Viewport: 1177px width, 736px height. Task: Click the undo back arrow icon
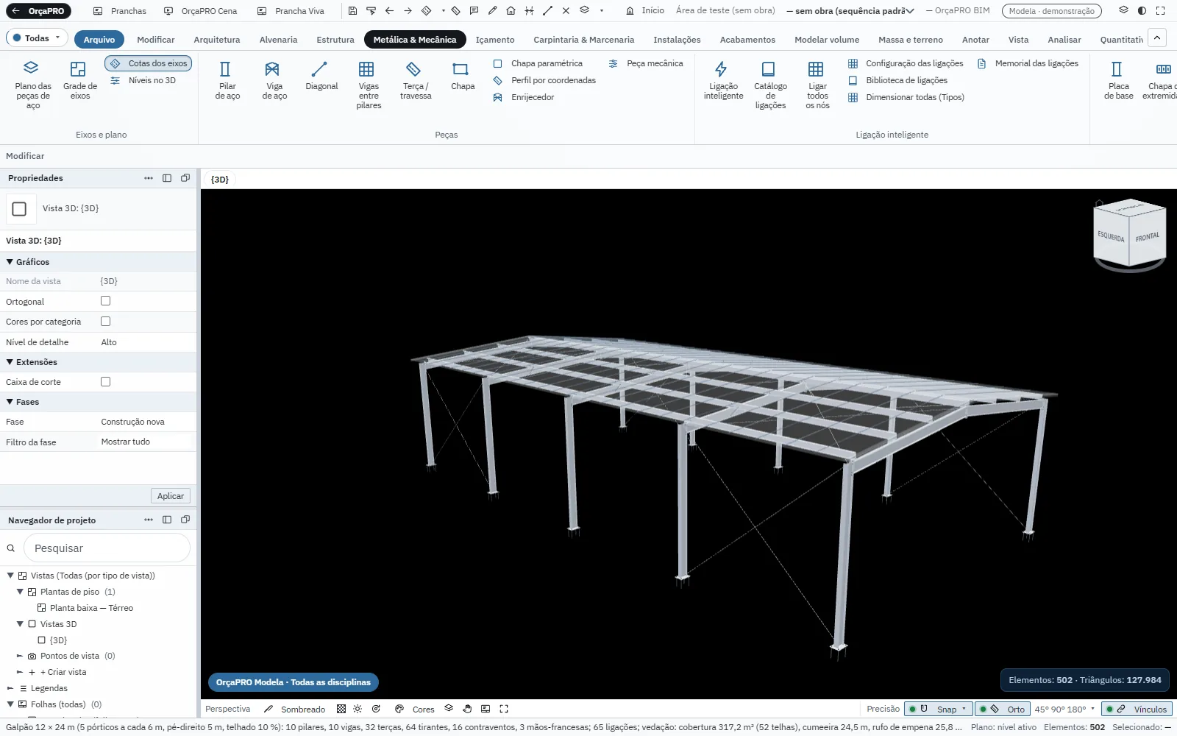pos(389,11)
